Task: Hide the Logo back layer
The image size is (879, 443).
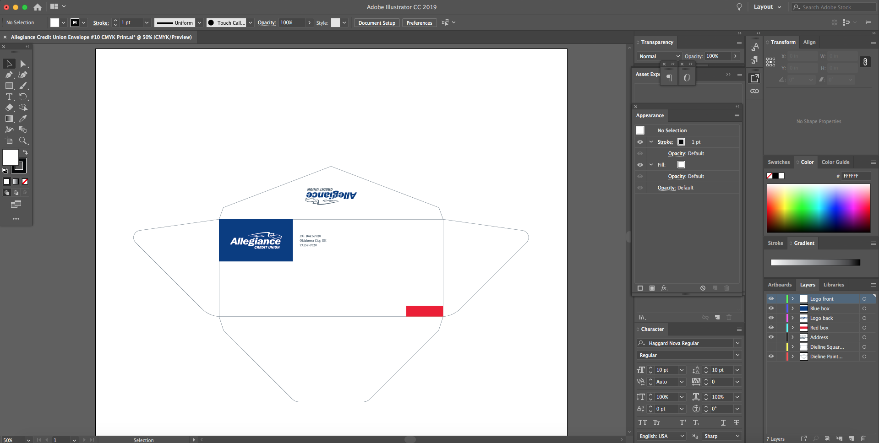Action: click(771, 318)
